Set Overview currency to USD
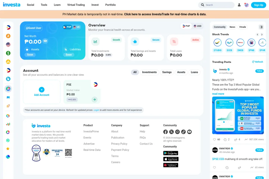The image size is (269, 179). tap(198, 26)
